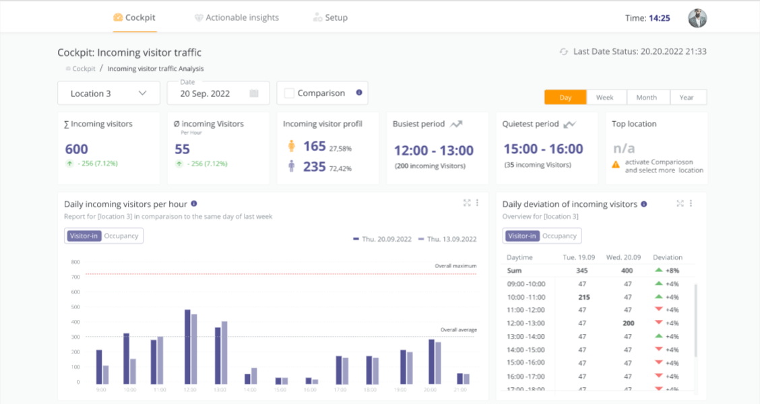Screen dimensions: 760x404
Task: Switch hourly chart to Occupancy view
Action: 121,236
